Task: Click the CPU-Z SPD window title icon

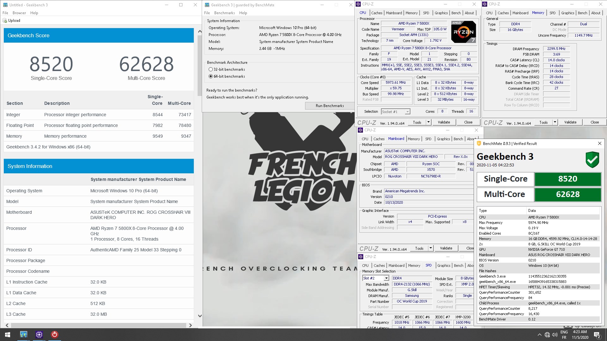Action: [x=360, y=257]
